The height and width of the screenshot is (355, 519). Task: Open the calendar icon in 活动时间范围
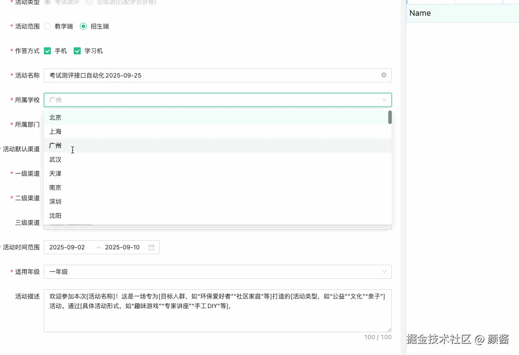pyautogui.click(x=151, y=247)
